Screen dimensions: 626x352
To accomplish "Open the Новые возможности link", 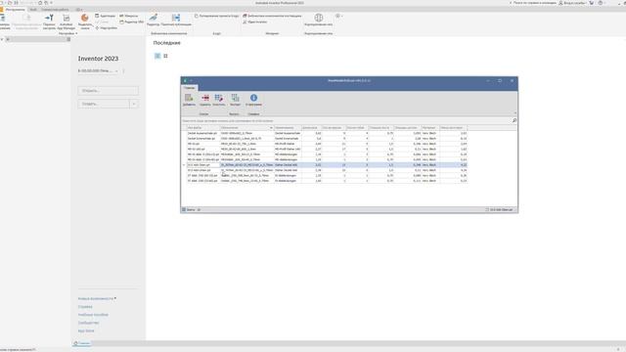I will pos(96,298).
